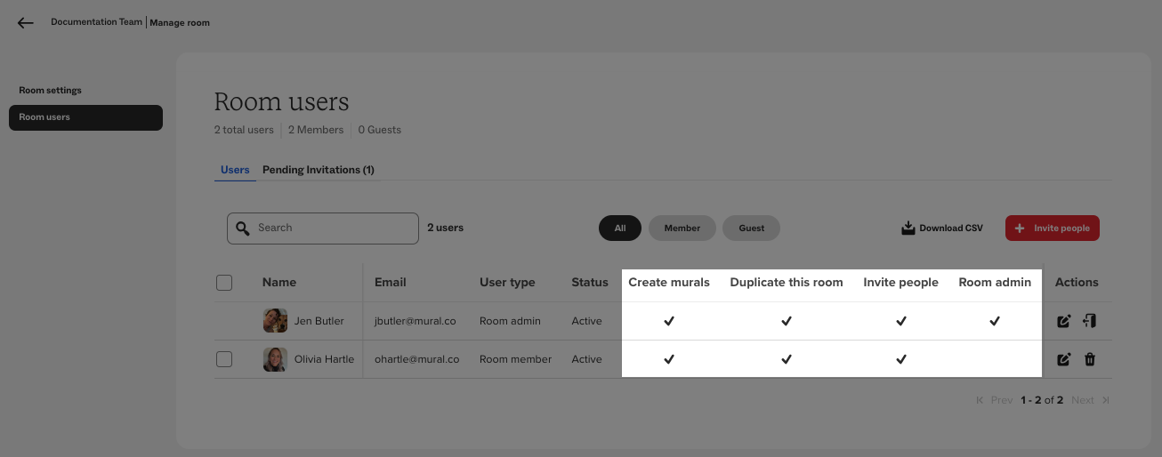Edit Jen Butler's permissions icon
The image size is (1162, 457).
tap(1064, 321)
